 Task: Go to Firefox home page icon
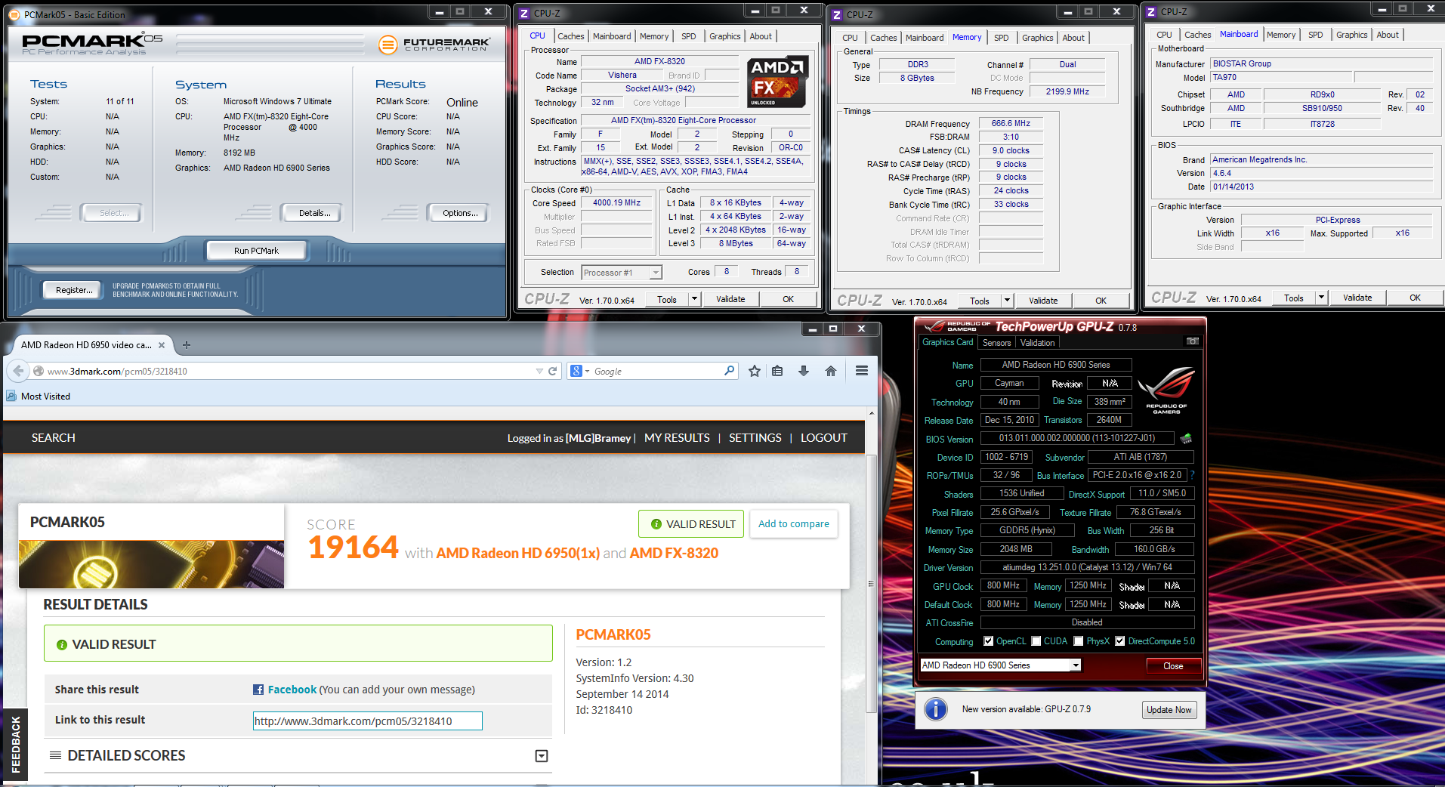[831, 371]
